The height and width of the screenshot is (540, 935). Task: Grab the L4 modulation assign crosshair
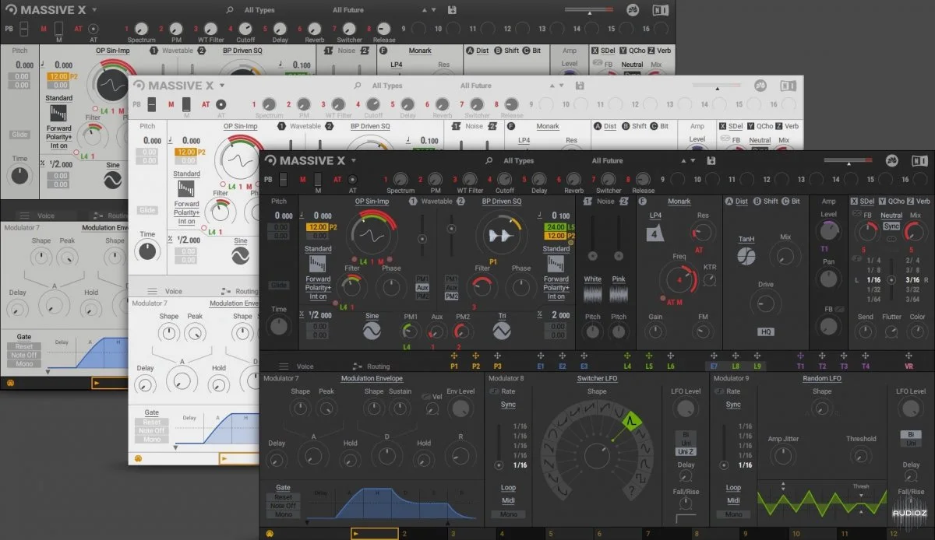pyautogui.click(x=627, y=355)
